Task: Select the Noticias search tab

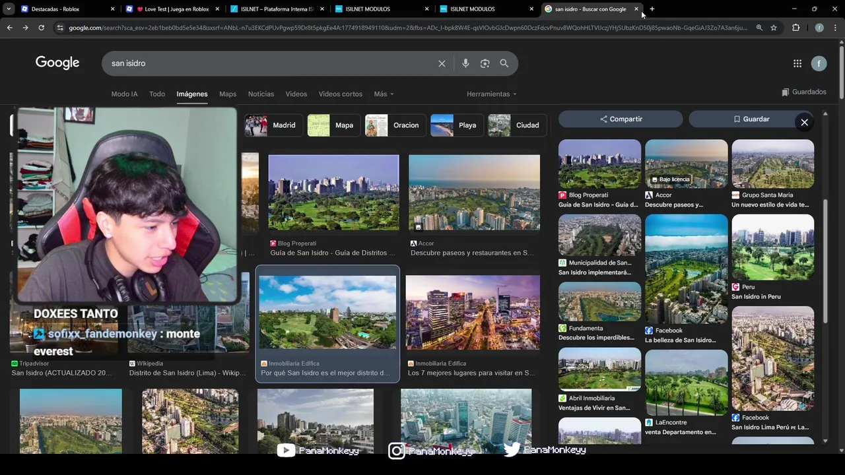Action: click(261, 94)
